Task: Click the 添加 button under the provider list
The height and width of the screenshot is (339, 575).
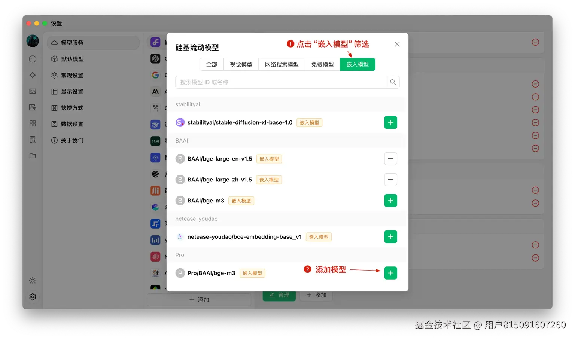Action: pos(199,300)
